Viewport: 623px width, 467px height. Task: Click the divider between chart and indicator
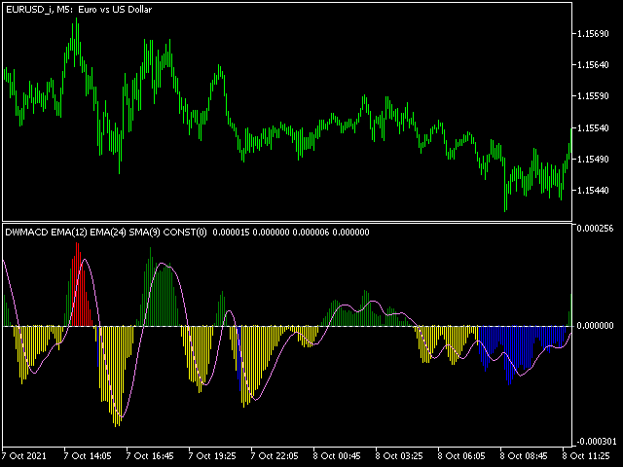(x=292, y=222)
